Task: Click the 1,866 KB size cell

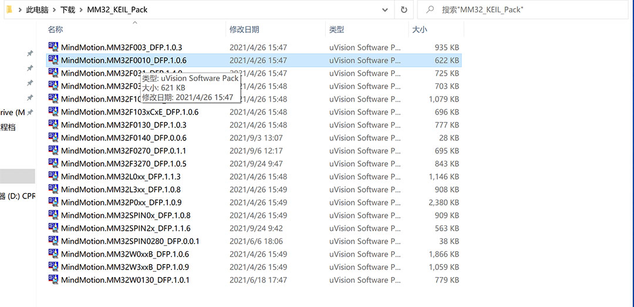Action: (444, 254)
